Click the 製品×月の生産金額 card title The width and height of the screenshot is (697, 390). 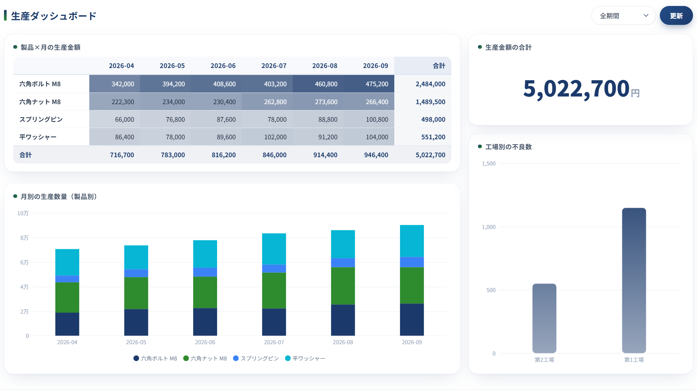[50, 47]
